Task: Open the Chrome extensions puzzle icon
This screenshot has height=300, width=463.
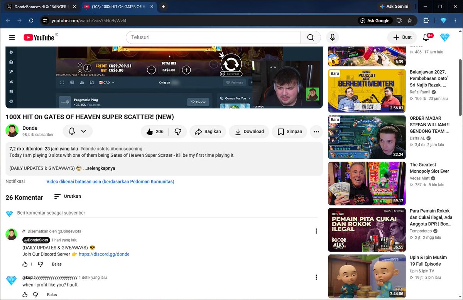Action: click(x=426, y=20)
